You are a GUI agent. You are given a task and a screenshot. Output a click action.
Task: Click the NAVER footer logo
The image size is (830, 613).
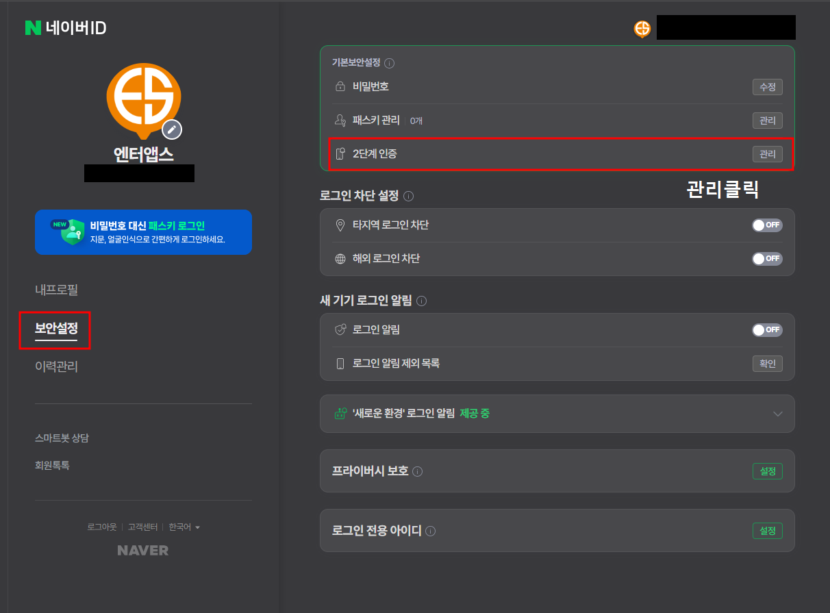(x=143, y=551)
